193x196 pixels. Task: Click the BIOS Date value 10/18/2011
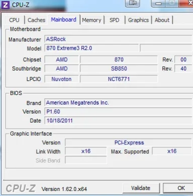(118, 121)
